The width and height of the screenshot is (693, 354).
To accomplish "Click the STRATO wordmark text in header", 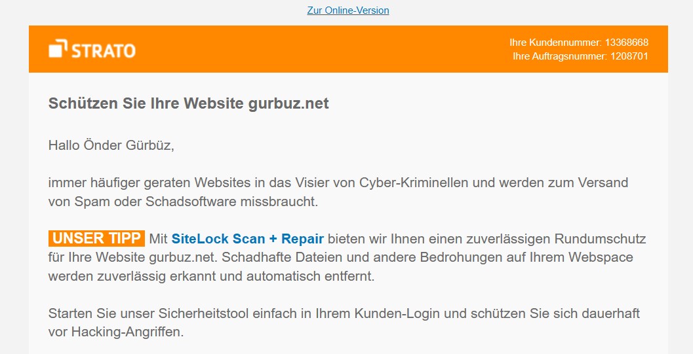I will pyautogui.click(x=104, y=50).
